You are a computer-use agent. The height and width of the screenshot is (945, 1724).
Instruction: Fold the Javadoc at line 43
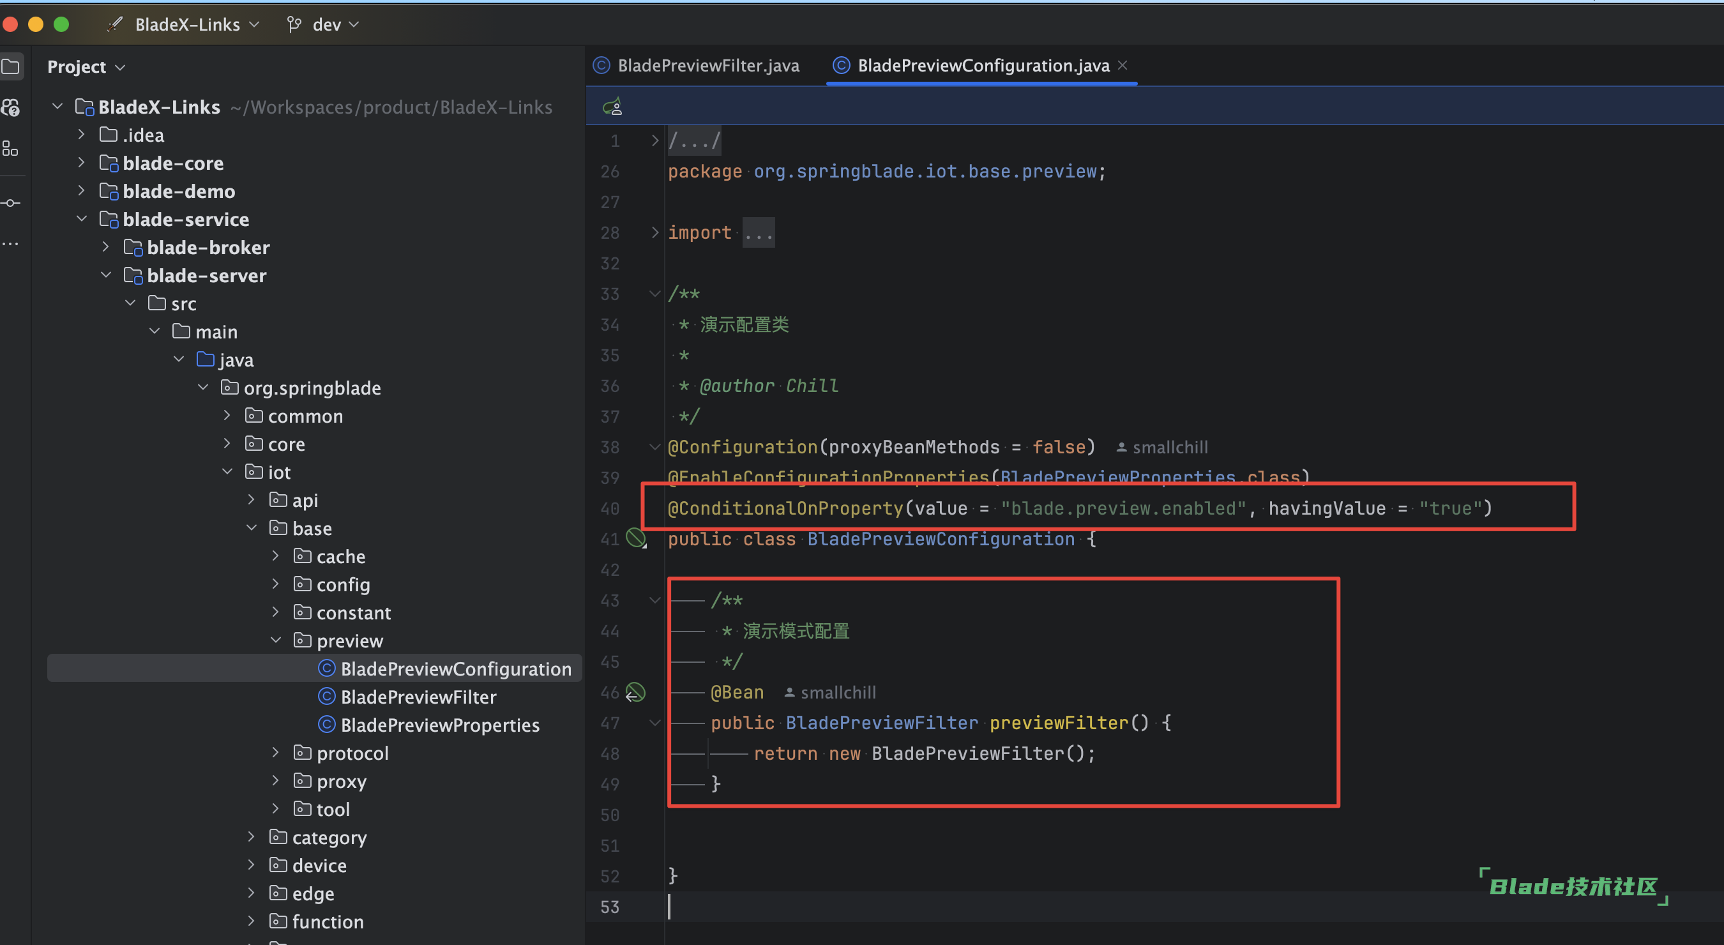click(x=655, y=600)
